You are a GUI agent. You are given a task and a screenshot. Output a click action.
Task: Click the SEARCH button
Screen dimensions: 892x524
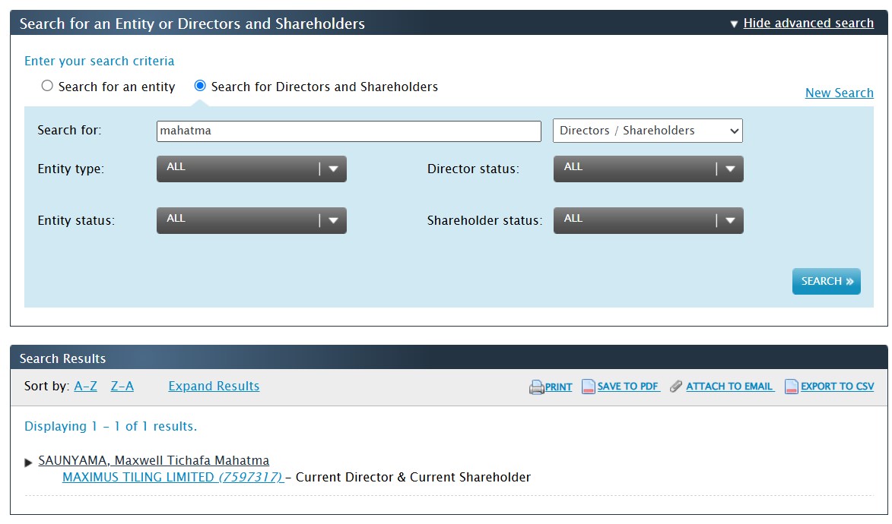pos(826,281)
